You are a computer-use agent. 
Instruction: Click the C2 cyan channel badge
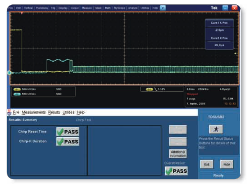coord(17,94)
